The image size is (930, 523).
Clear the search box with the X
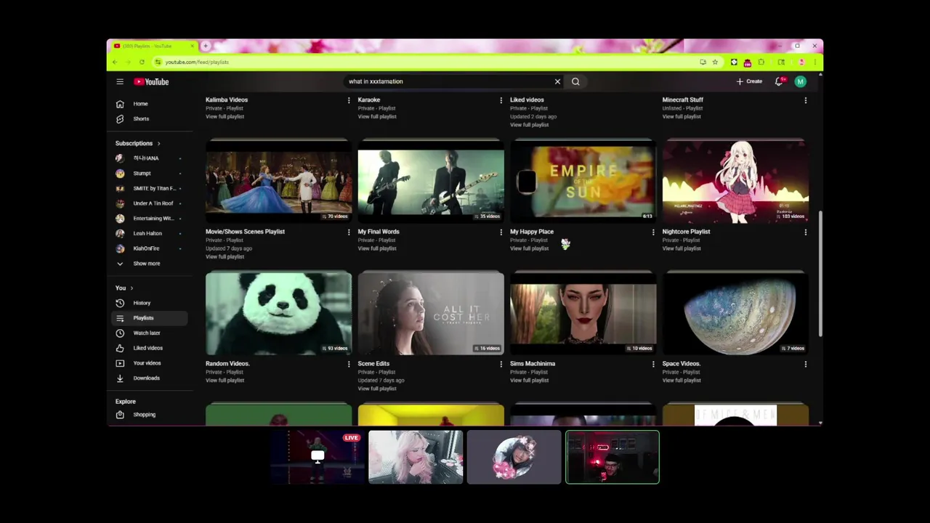pyautogui.click(x=557, y=81)
